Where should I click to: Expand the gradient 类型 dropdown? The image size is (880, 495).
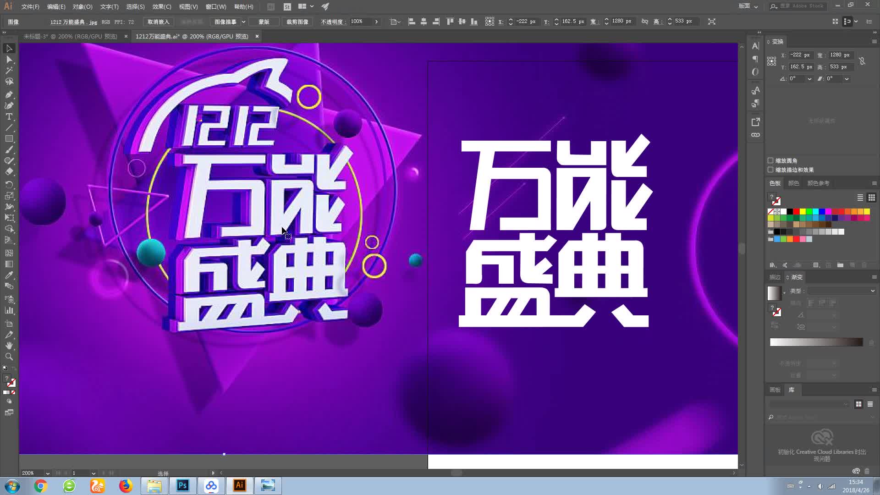(872, 291)
